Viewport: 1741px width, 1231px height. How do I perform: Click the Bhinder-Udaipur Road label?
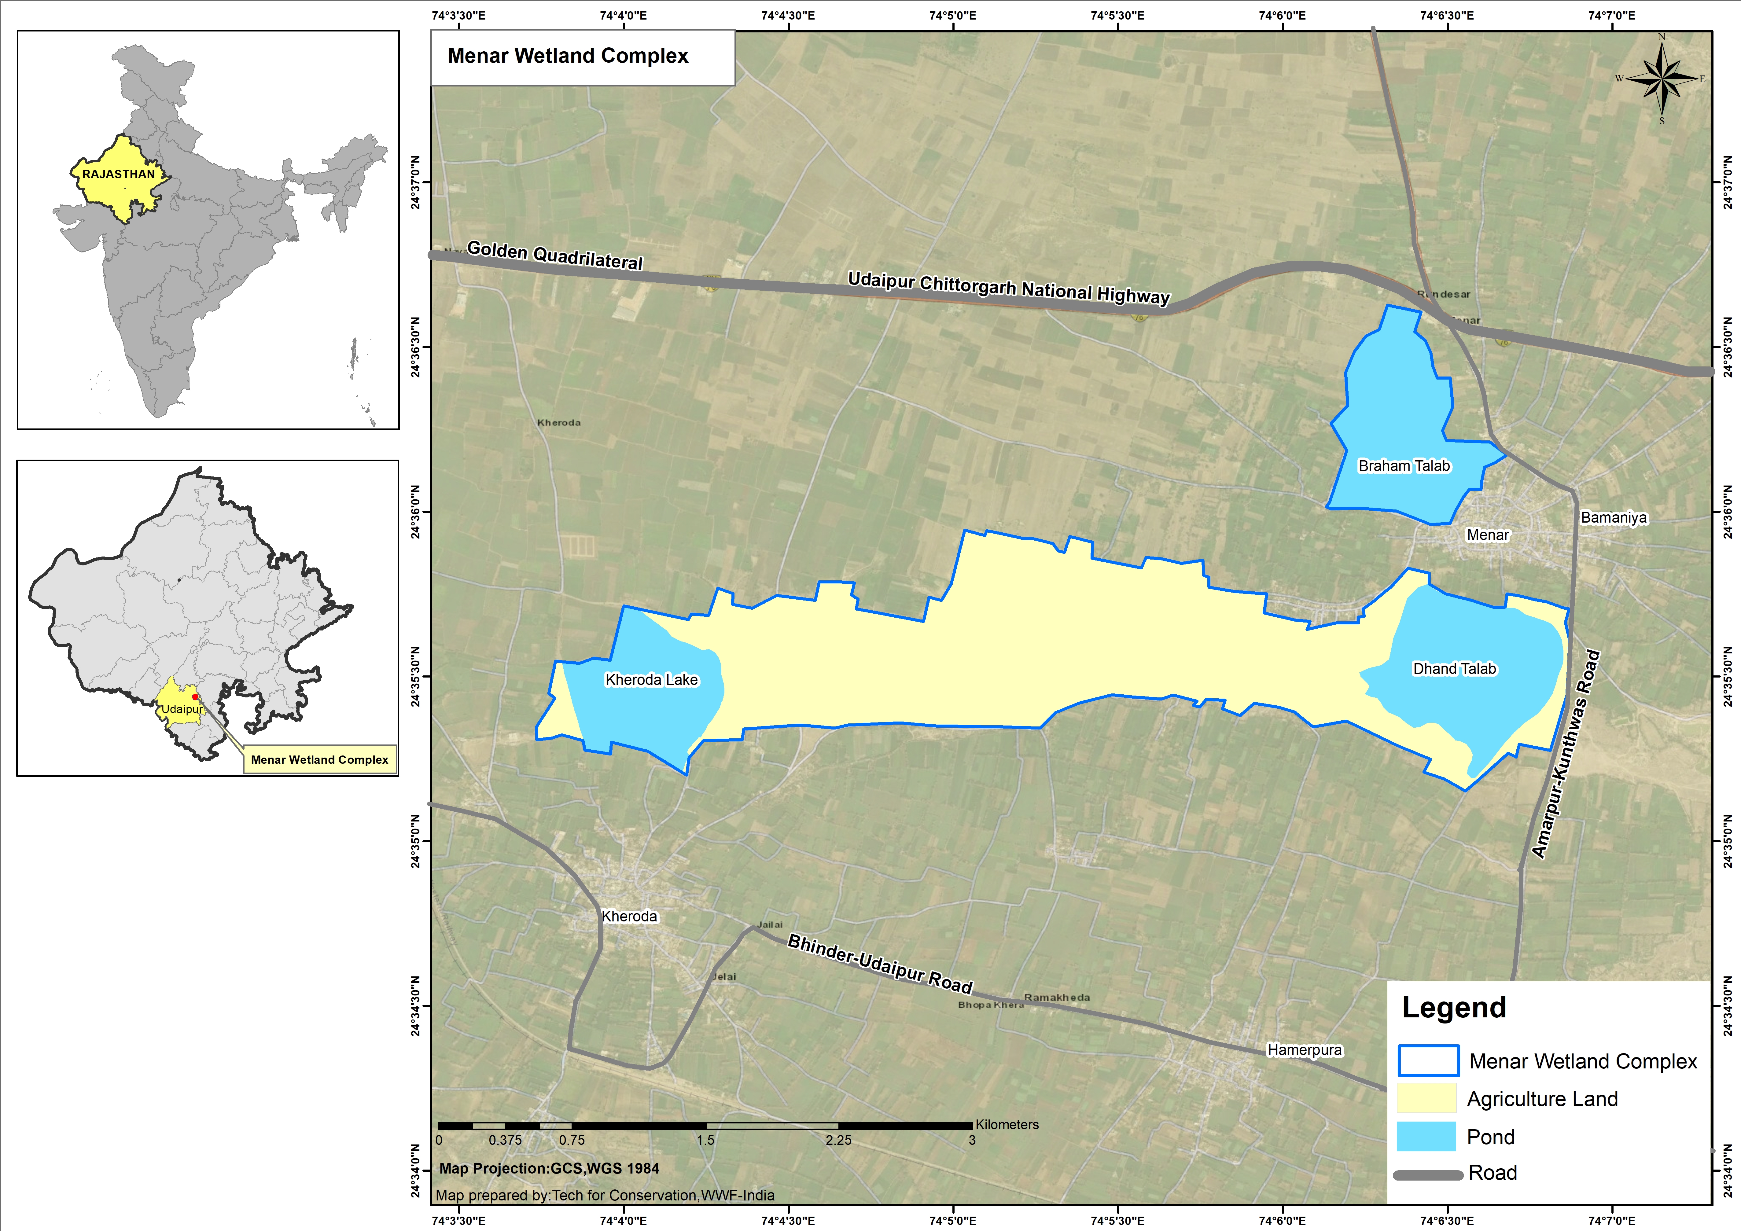(x=880, y=964)
